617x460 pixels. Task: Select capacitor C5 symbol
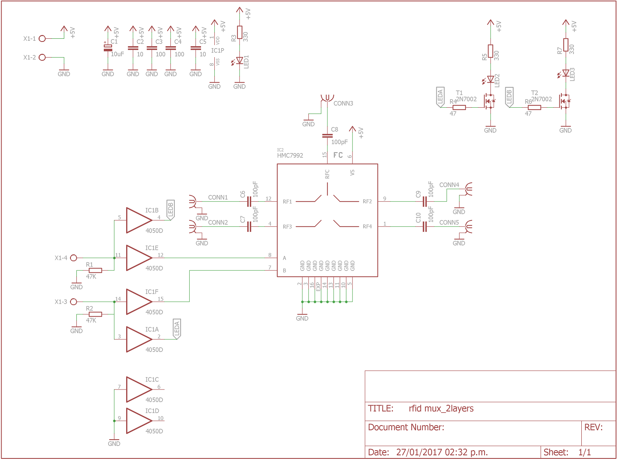point(195,48)
